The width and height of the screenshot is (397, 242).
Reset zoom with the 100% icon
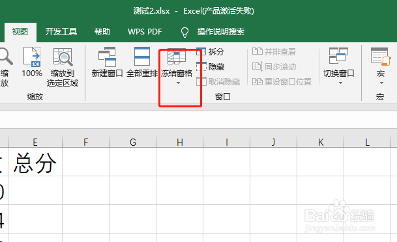coord(32,57)
